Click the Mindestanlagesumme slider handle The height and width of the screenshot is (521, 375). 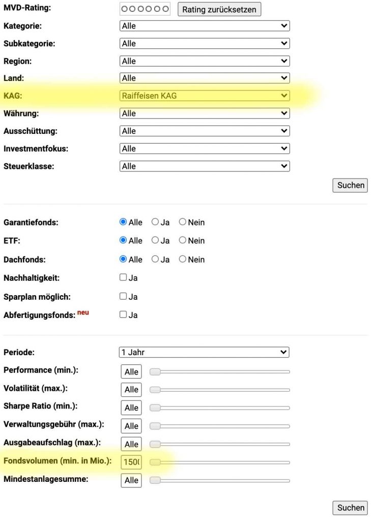pos(155,480)
